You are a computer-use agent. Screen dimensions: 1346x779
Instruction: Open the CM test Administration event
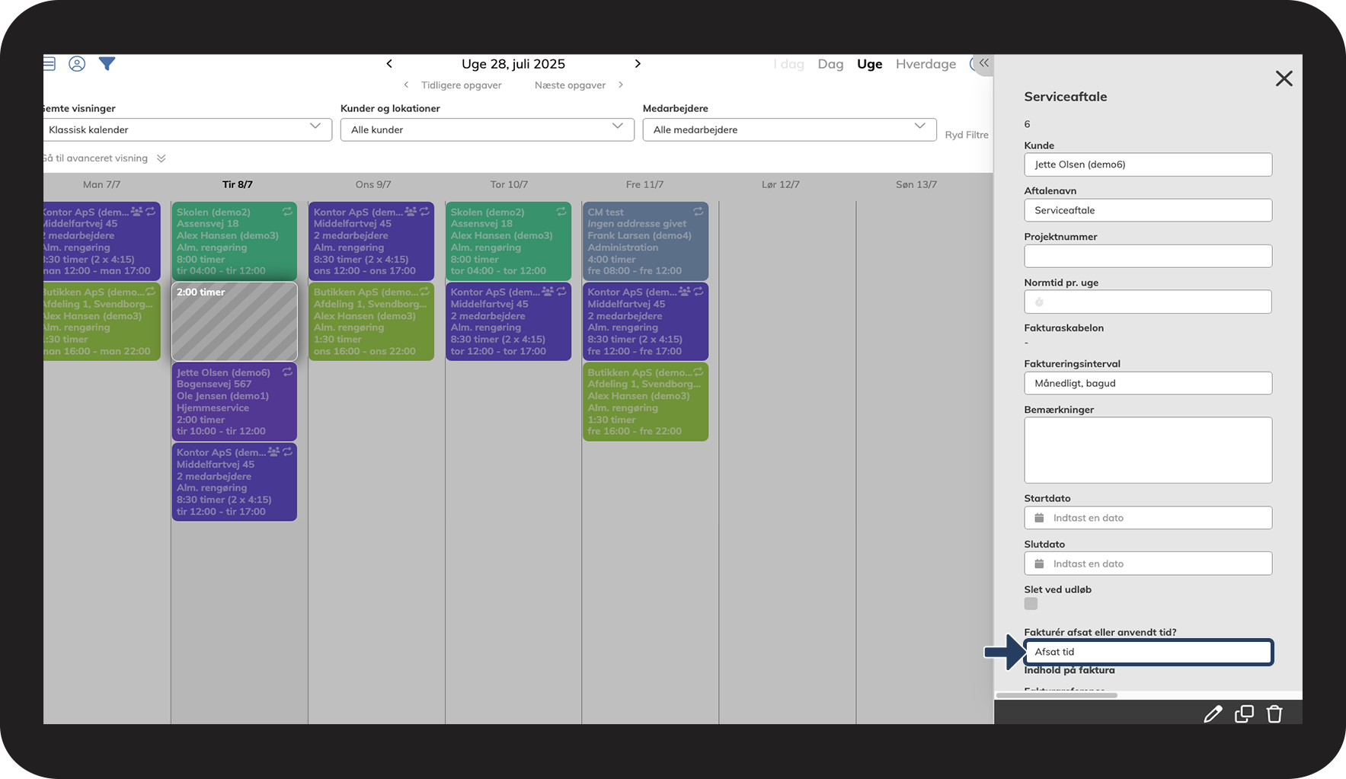point(645,241)
